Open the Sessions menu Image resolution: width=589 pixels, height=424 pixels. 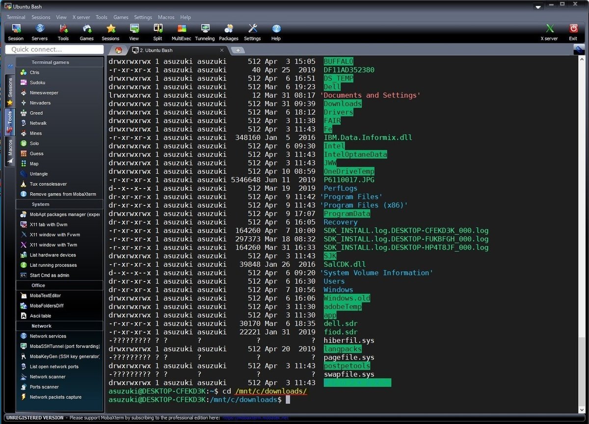pyautogui.click(x=41, y=17)
